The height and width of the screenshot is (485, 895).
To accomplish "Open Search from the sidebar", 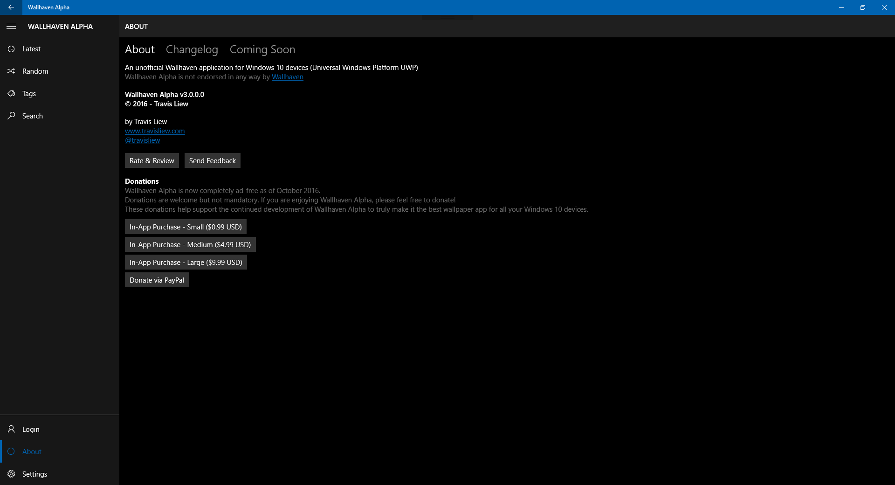I will (x=60, y=116).
